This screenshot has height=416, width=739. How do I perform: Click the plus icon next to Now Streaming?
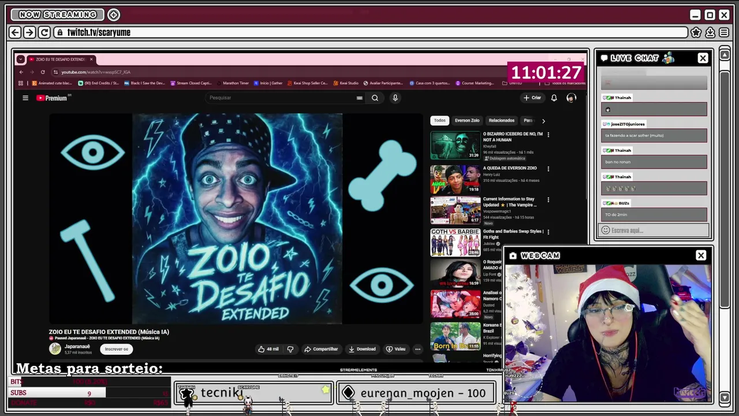114,14
